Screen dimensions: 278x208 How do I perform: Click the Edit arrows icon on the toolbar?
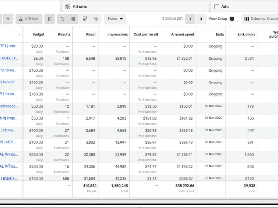coord(85,19)
